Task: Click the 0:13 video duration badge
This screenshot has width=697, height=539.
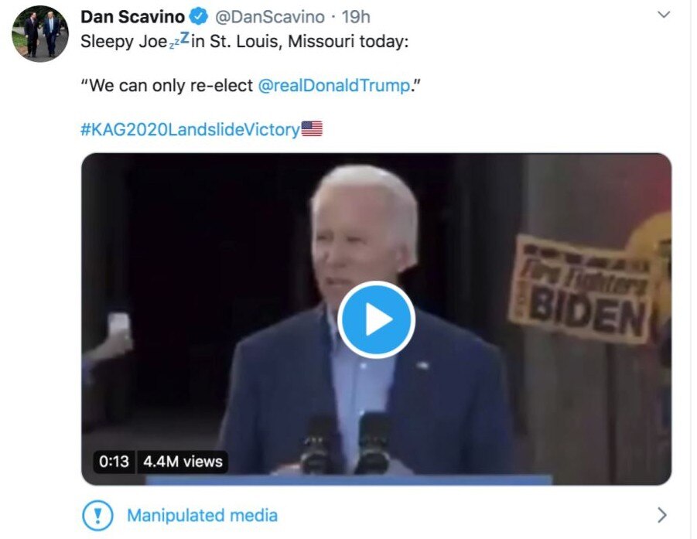Action: pyautogui.click(x=114, y=462)
